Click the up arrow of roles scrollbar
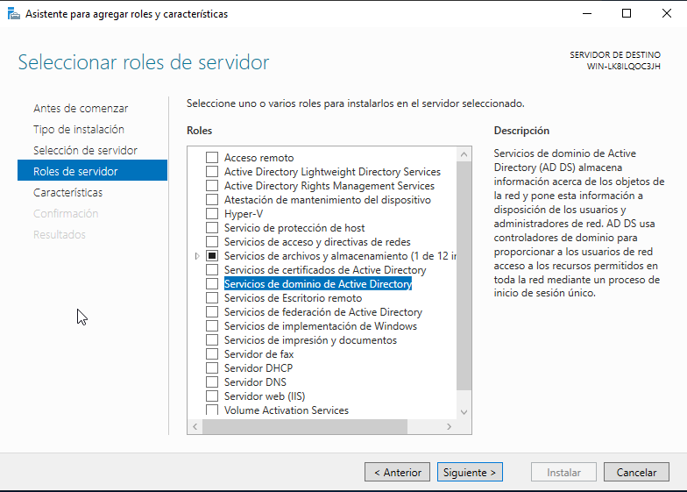 [464, 154]
